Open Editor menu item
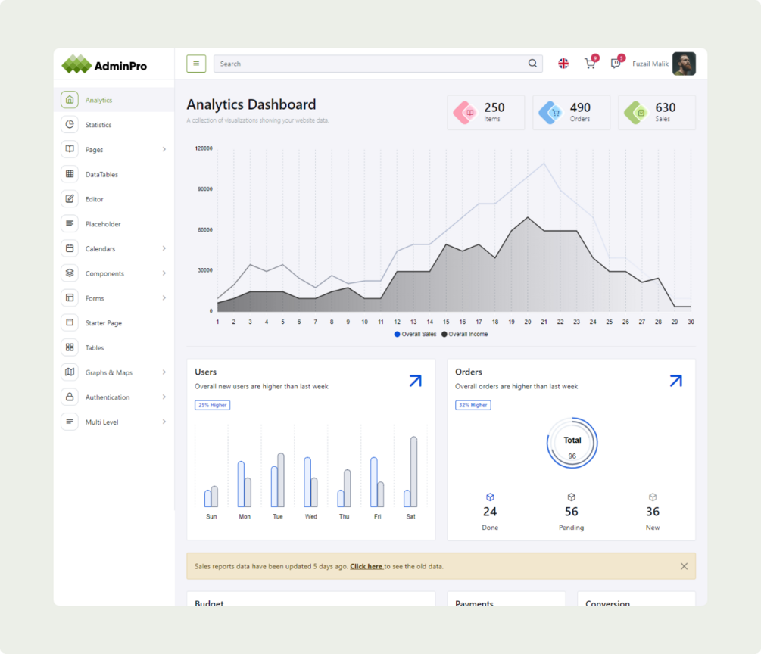This screenshot has width=761, height=654. click(x=114, y=198)
